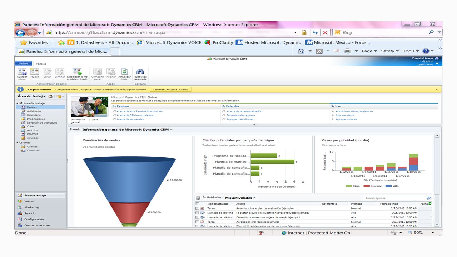Viewport: 457px width, 257px height.
Task: Click the Compartir panel ribbon icon
Action: (98, 72)
